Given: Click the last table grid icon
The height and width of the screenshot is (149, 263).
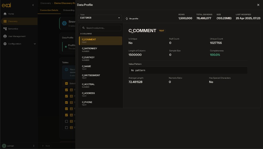Looking at the screenshot, I should coord(71,128).
